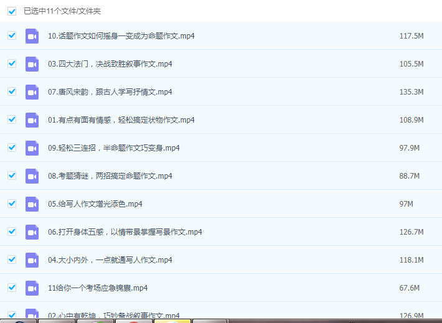This screenshot has width=442, height=323.
Task: Deselect the 07.唐风宋韵 file checkbox
Action: [x=12, y=91]
